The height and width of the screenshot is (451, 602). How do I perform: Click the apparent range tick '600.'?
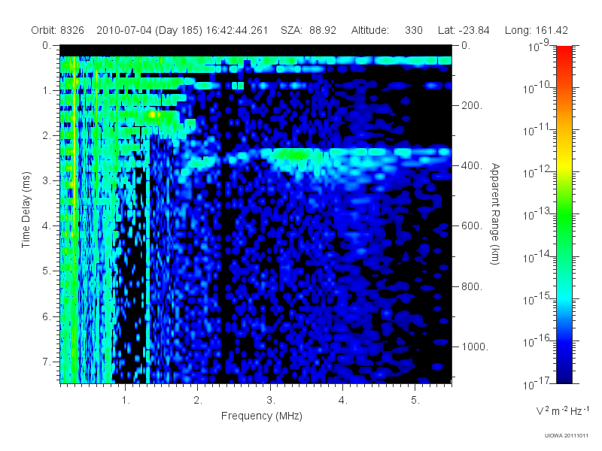click(x=472, y=226)
